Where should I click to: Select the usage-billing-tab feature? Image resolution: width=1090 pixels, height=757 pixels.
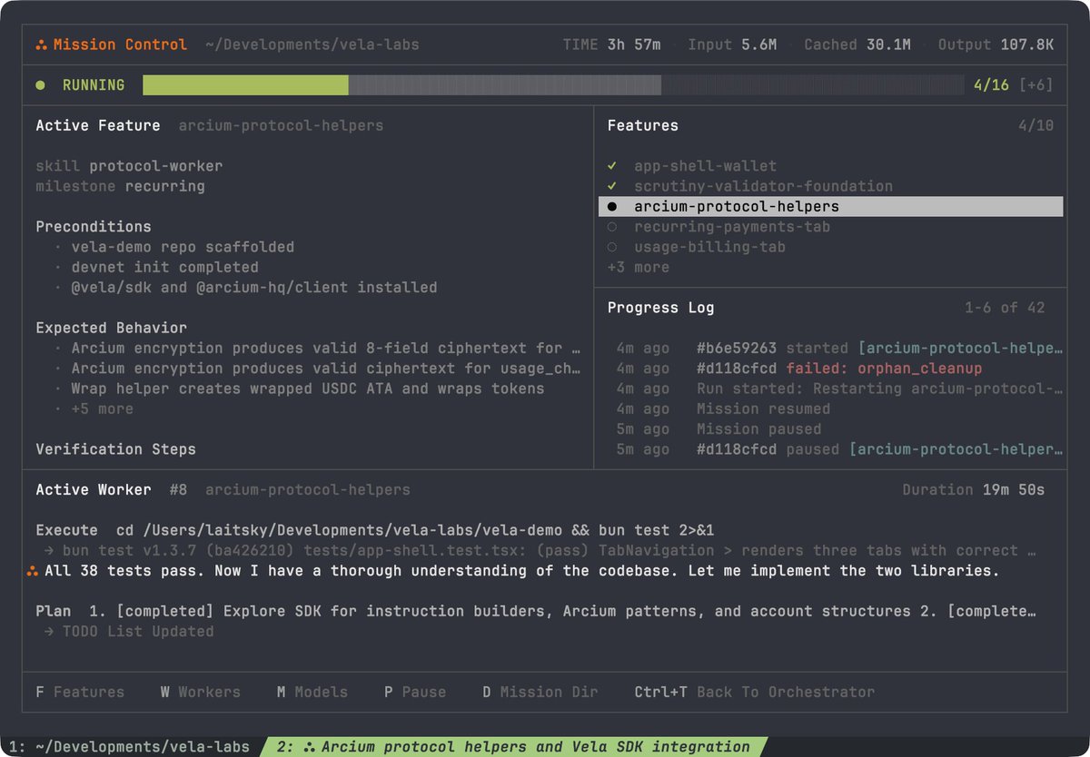tap(709, 247)
